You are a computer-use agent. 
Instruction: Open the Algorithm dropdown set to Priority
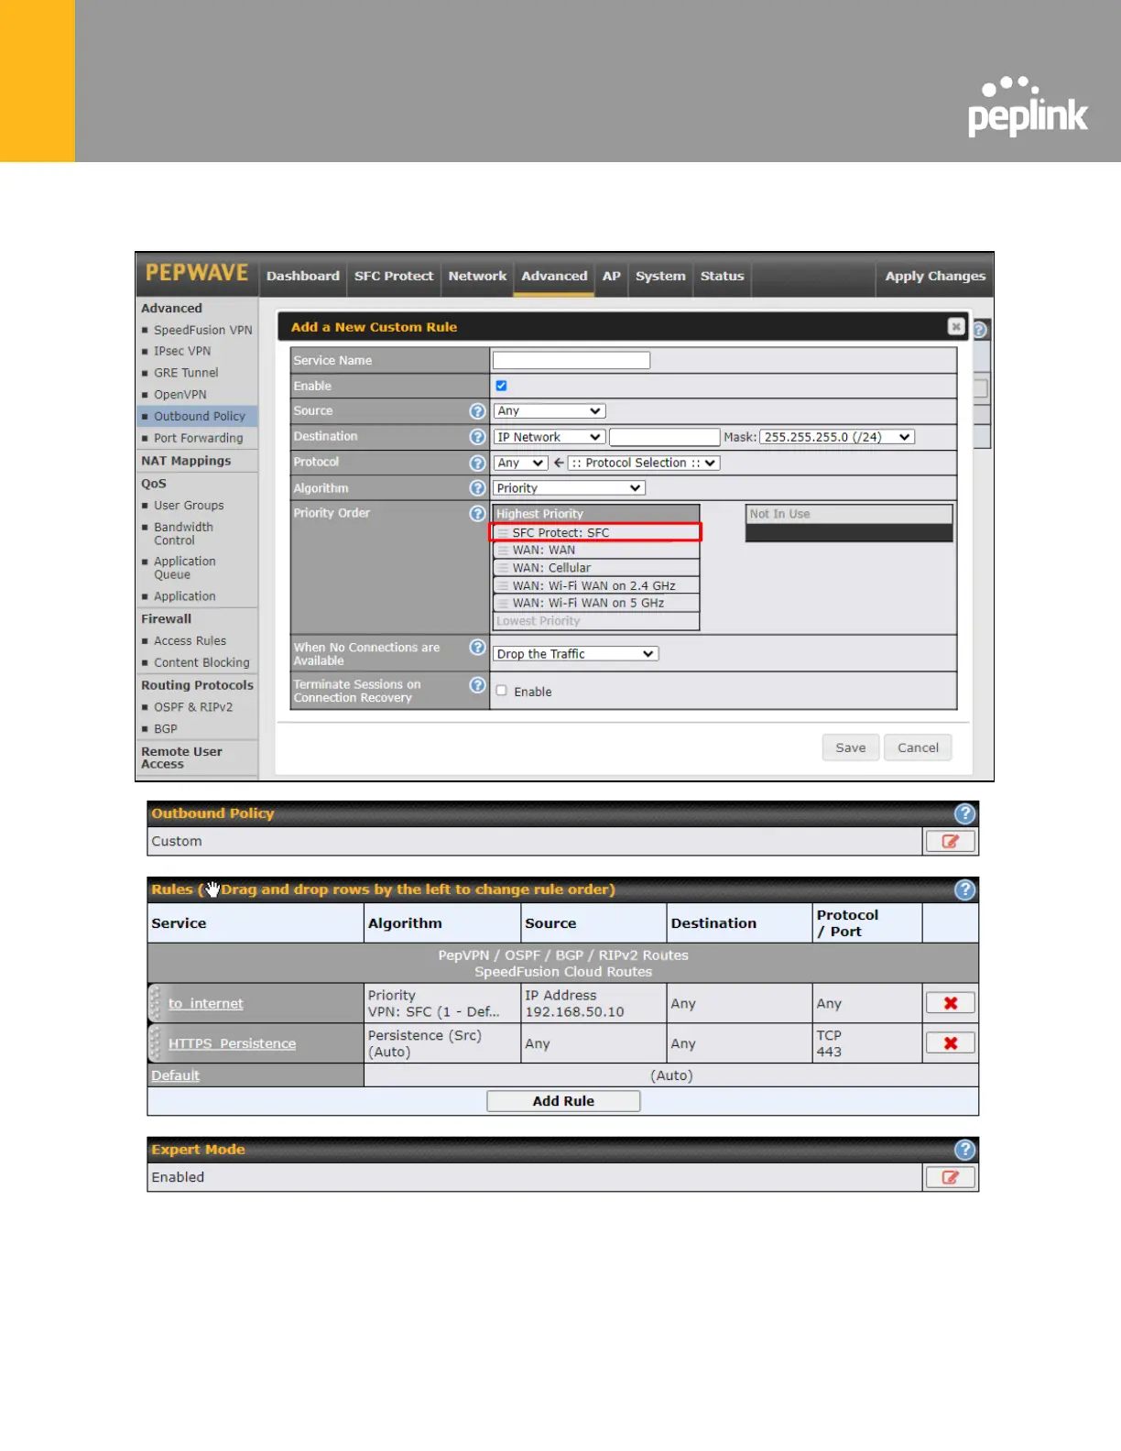[x=570, y=488]
